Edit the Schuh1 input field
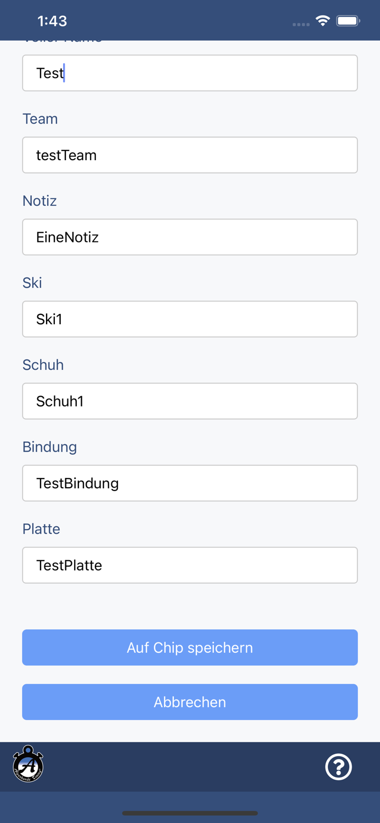The width and height of the screenshot is (380, 823). 190,401
